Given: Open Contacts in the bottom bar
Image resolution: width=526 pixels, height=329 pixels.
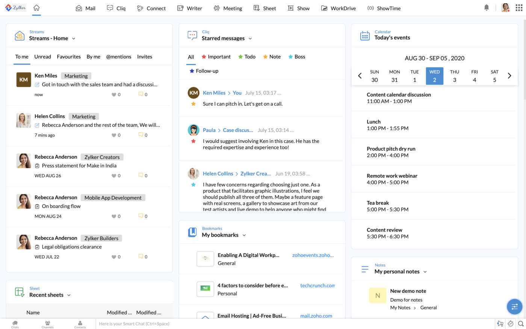Looking at the screenshot, I should (80, 324).
